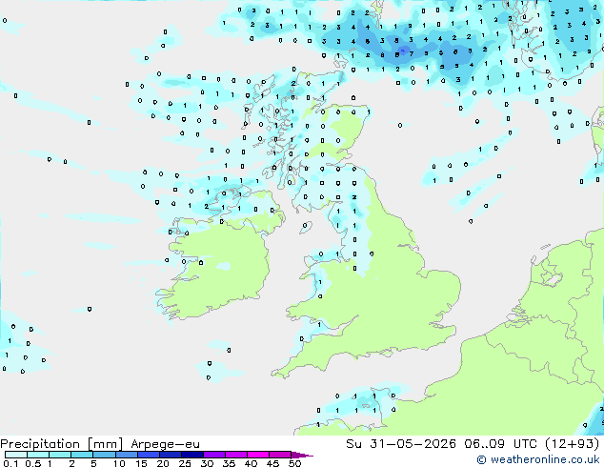The width and height of the screenshot is (604, 467).
Task: Pick the legend swatch between 15 and 20
Action: [x=148, y=455]
